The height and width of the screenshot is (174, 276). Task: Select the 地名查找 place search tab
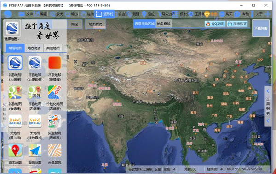tap(163, 24)
